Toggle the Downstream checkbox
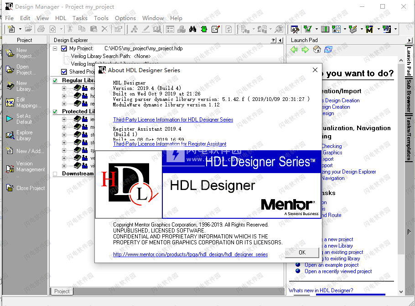The height and width of the screenshot is (306, 415). click(x=55, y=174)
